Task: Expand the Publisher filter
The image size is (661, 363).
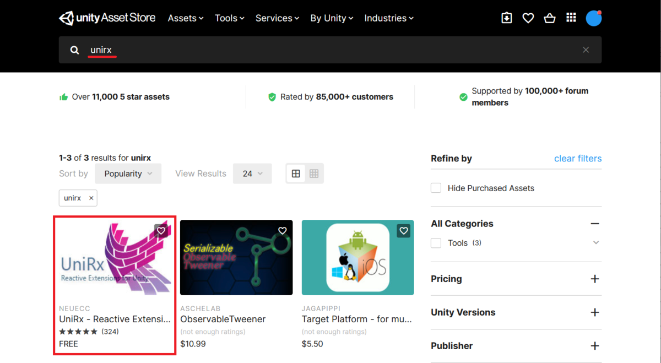Action: [595, 346]
